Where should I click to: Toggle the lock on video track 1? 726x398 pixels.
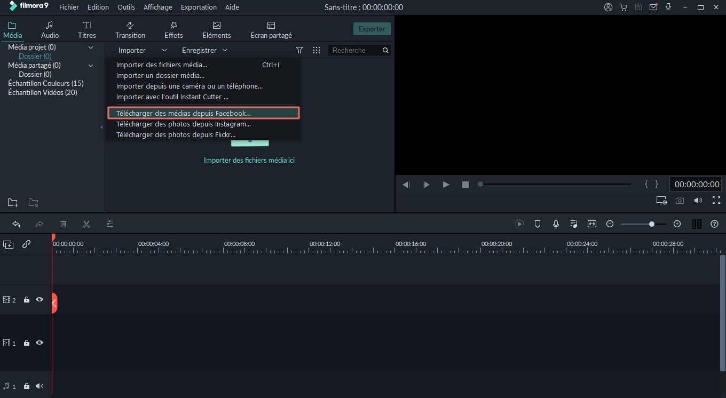[x=26, y=343]
